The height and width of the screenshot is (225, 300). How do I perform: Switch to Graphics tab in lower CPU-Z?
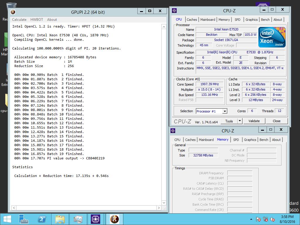250,140
